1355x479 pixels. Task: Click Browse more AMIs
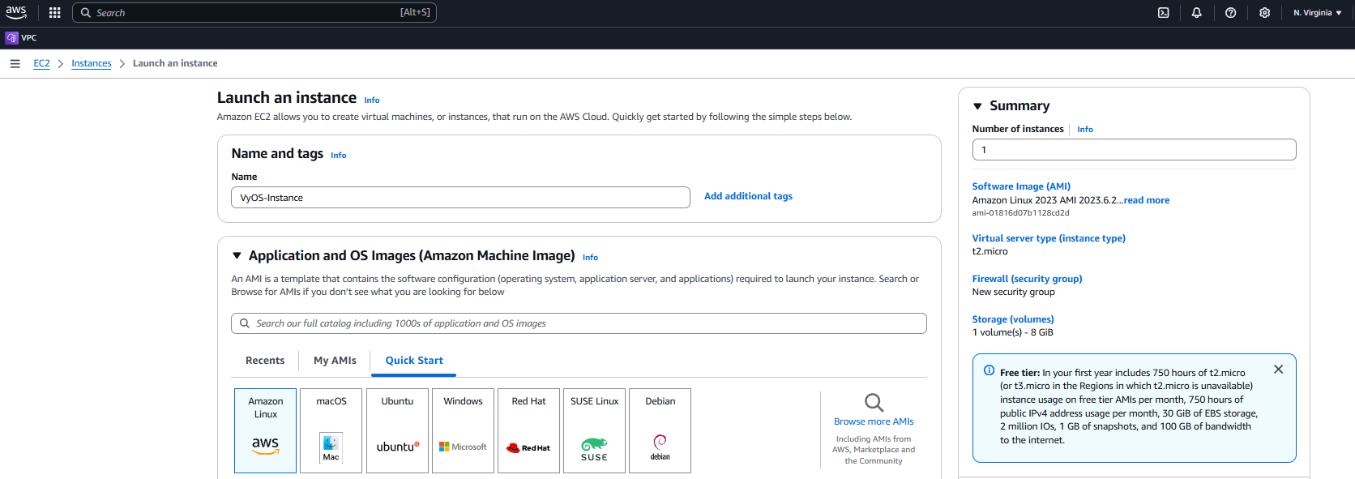874,421
